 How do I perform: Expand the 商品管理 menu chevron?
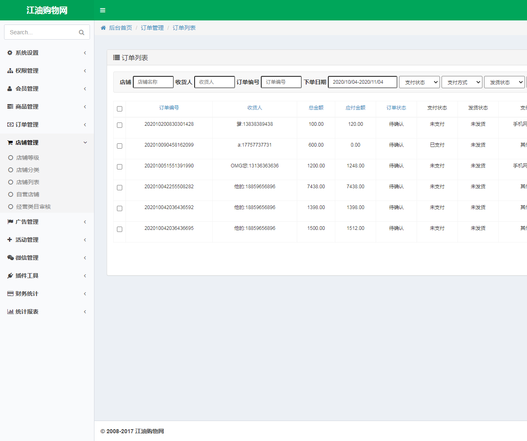[85, 107]
